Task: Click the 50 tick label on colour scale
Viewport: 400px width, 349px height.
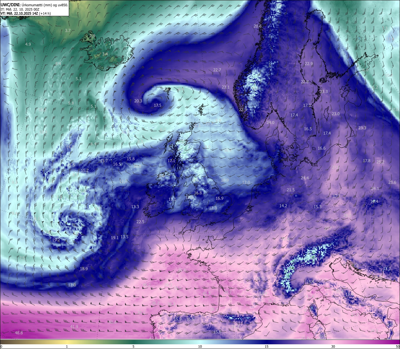Action: [x=397, y=346]
